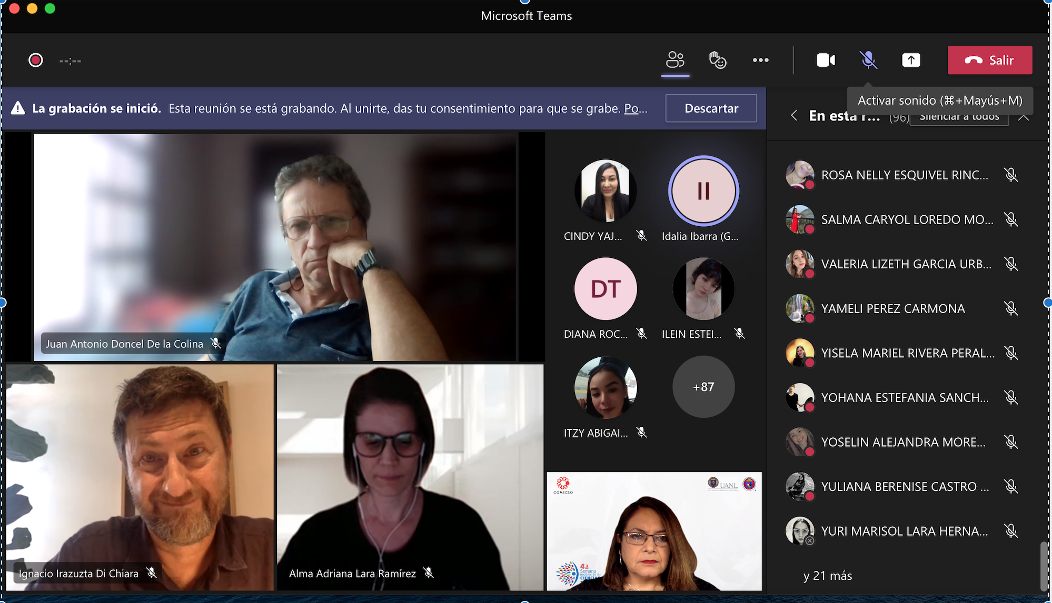Select participant VALERIA LIZETH GARCIA URB...
The height and width of the screenshot is (603, 1052).
click(x=905, y=264)
